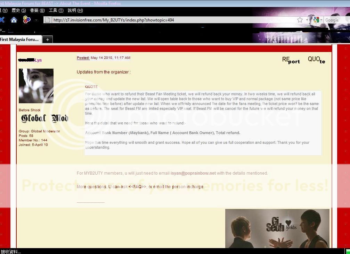Bookmark this page with the star icon
Screen dimensions: 350x254
pyautogui.click(x=300, y=20)
